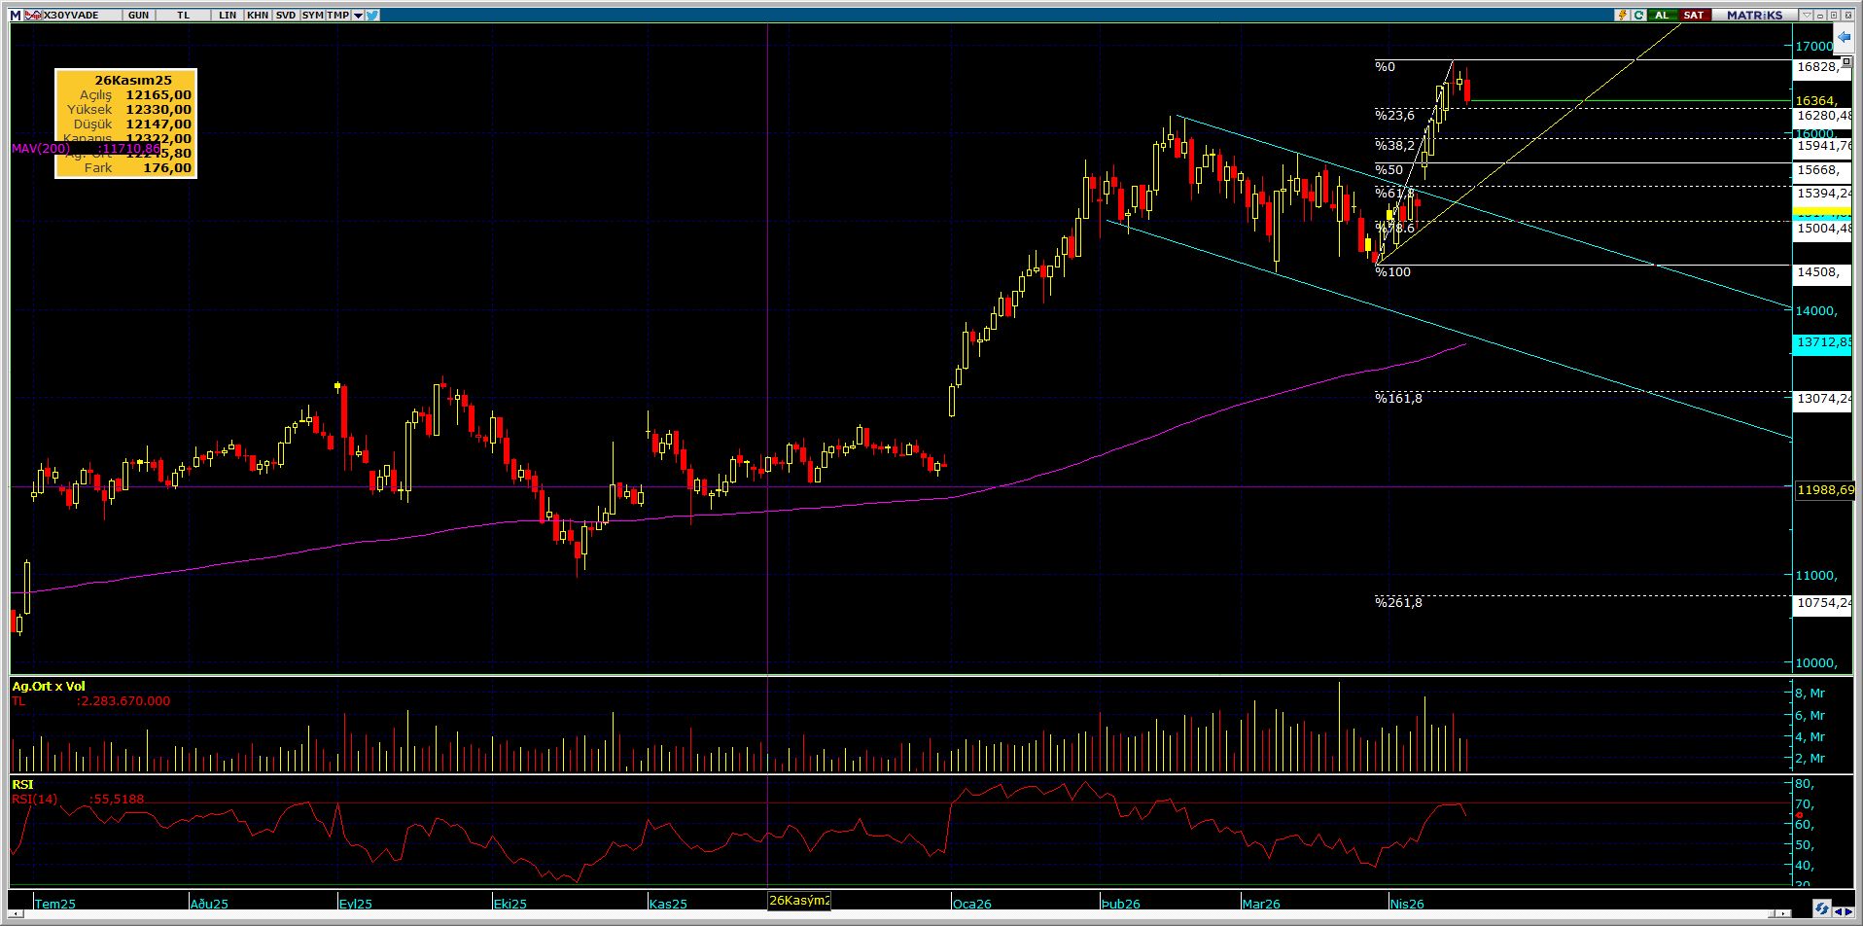Toggle the SVD option in toolbar
This screenshot has width=1863, height=926.
pyautogui.click(x=285, y=15)
